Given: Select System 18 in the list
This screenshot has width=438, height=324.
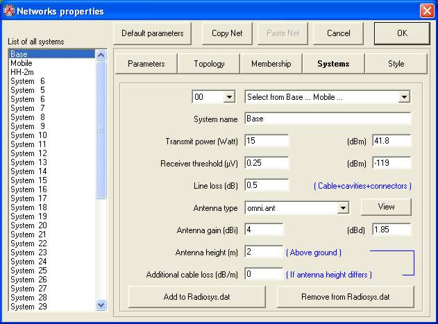Looking at the screenshot, I should point(52,207).
